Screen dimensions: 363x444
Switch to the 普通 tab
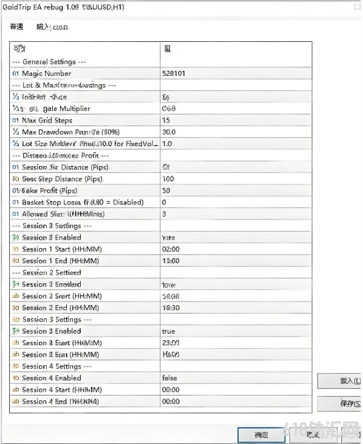click(16, 27)
